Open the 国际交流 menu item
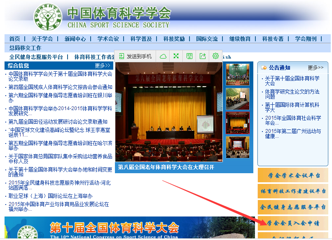The height and width of the screenshot is (240, 332). tap(207, 39)
